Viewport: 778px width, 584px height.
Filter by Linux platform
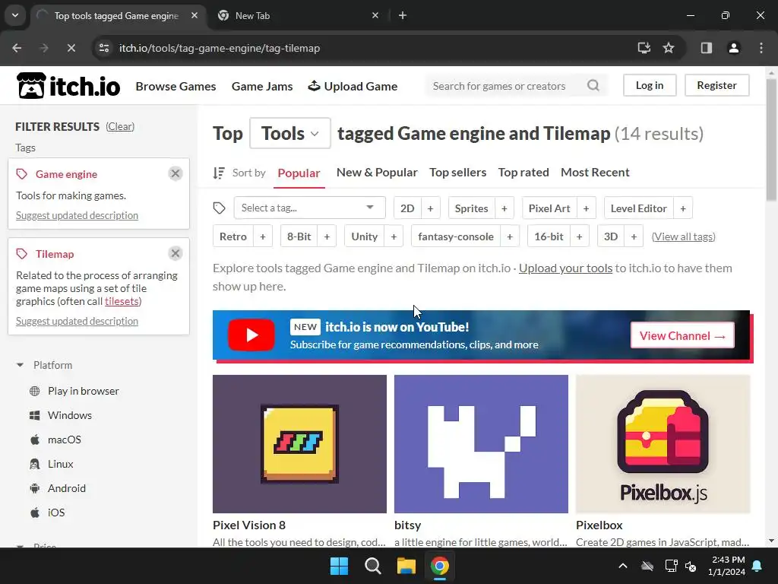(x=60, y=464)
